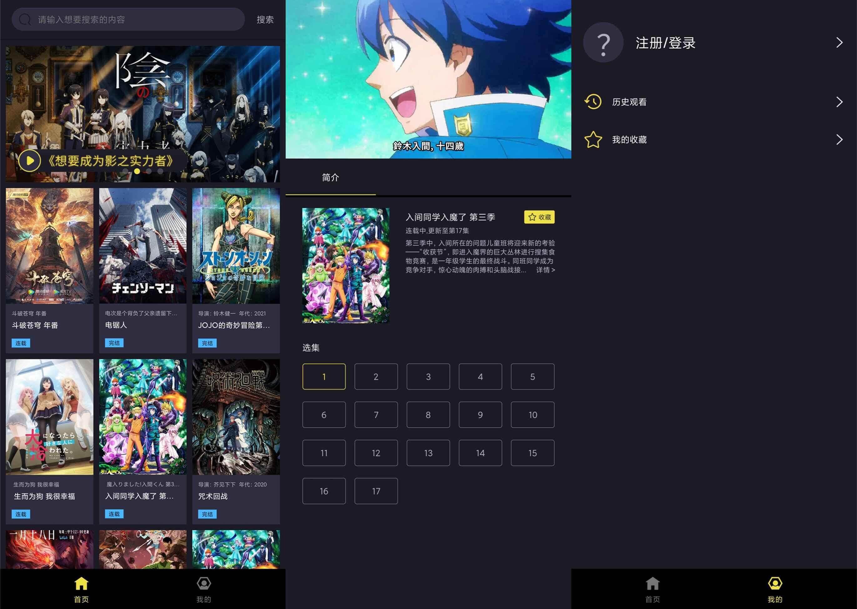Expand the 我的收藏 chevron arrow

[840, 139]
